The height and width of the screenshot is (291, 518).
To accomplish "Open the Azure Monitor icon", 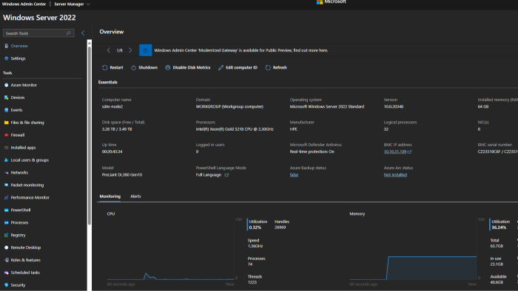I will point(6,85).
